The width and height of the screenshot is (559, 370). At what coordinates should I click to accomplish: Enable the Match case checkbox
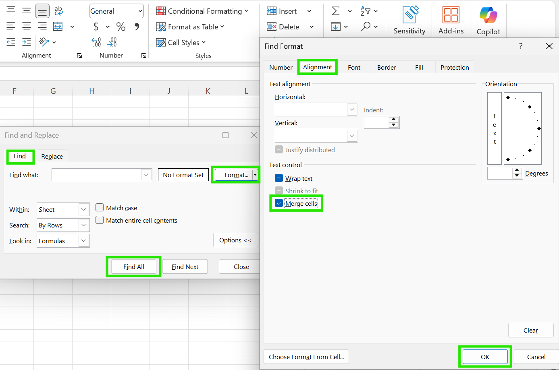100,208
